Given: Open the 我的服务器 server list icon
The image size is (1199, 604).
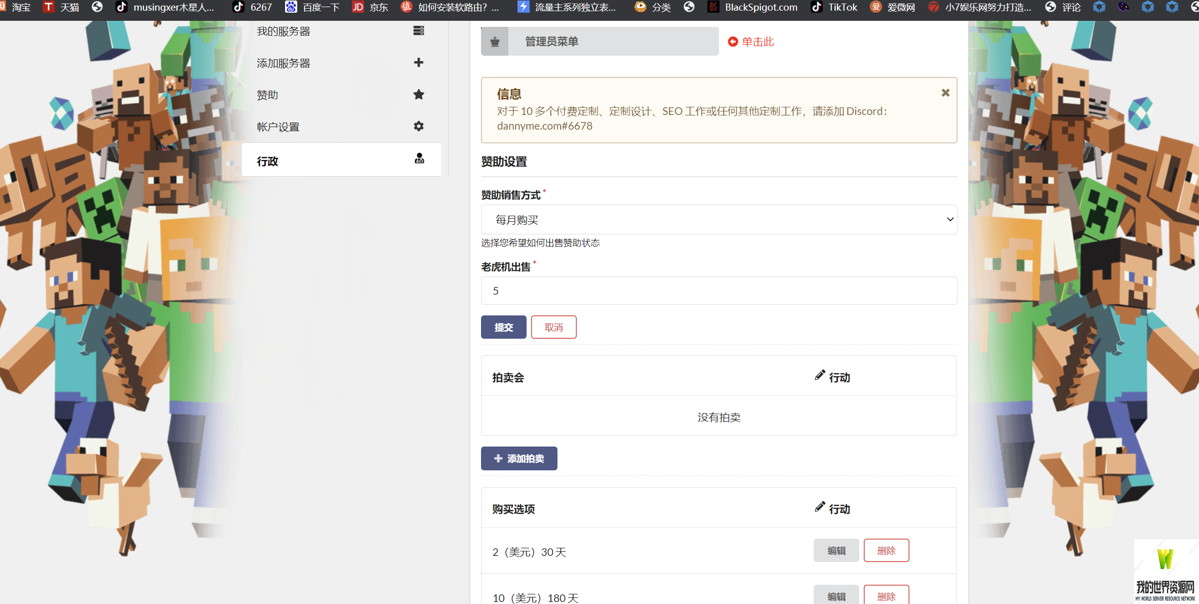Looking at the screenshot, I should (x=418, y=31).
